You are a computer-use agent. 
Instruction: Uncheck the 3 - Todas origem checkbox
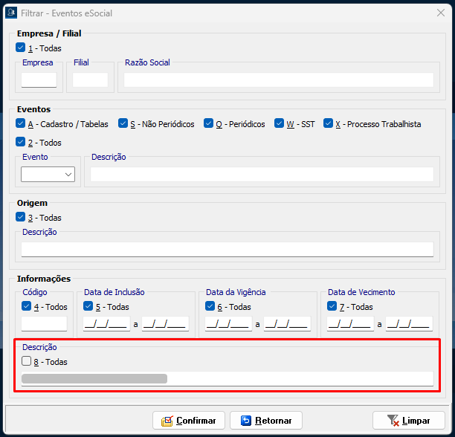click(20, 218)
